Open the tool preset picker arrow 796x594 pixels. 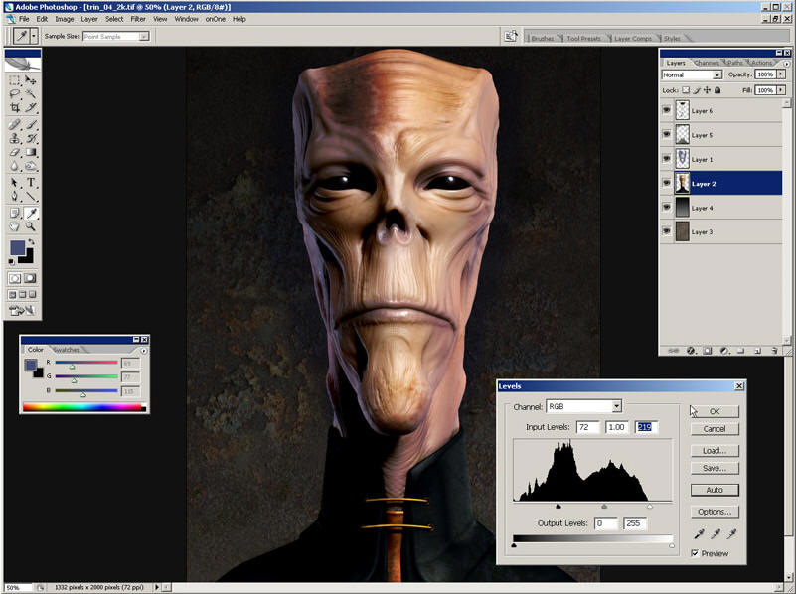[34, 36]
